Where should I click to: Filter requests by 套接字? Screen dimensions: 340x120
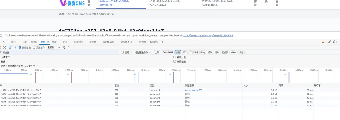pyautogui.click(x=225, y=52)
